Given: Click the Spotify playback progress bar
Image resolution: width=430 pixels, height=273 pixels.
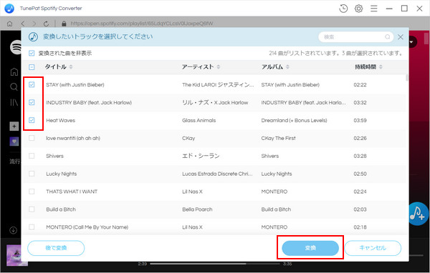Looking at the screenshot, I should [x=215, y=264].
